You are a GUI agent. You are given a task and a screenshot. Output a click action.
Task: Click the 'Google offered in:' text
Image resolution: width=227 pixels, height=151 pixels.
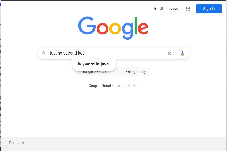tap(102, 86)
